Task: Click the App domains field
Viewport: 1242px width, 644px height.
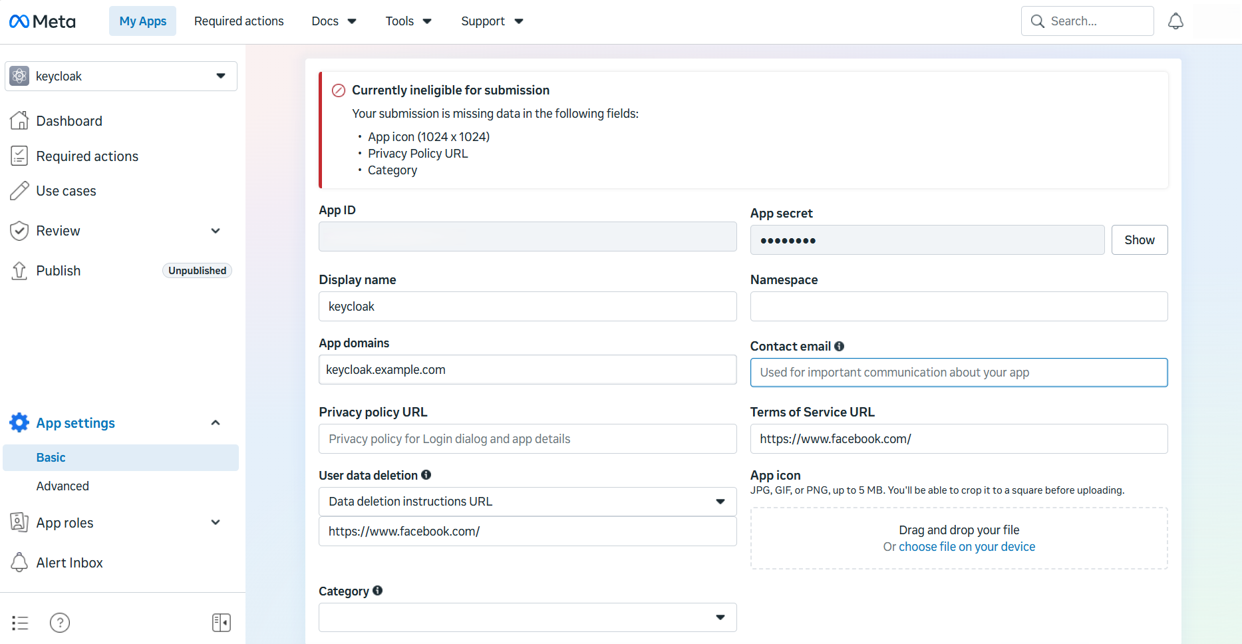Action: tap(528, 370)
